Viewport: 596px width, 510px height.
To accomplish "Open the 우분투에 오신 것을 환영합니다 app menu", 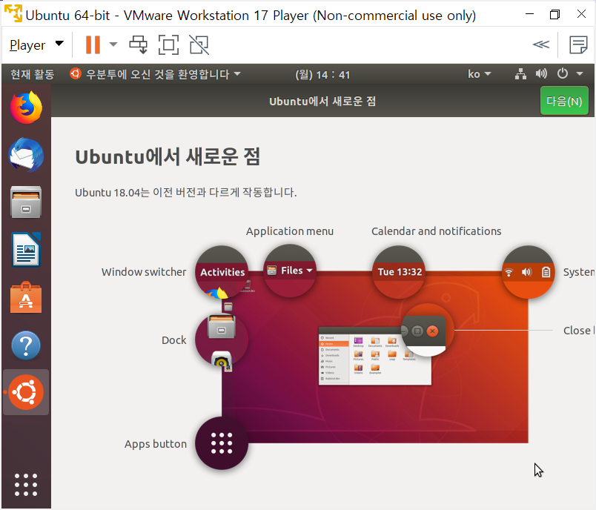I will click(155, 73).
